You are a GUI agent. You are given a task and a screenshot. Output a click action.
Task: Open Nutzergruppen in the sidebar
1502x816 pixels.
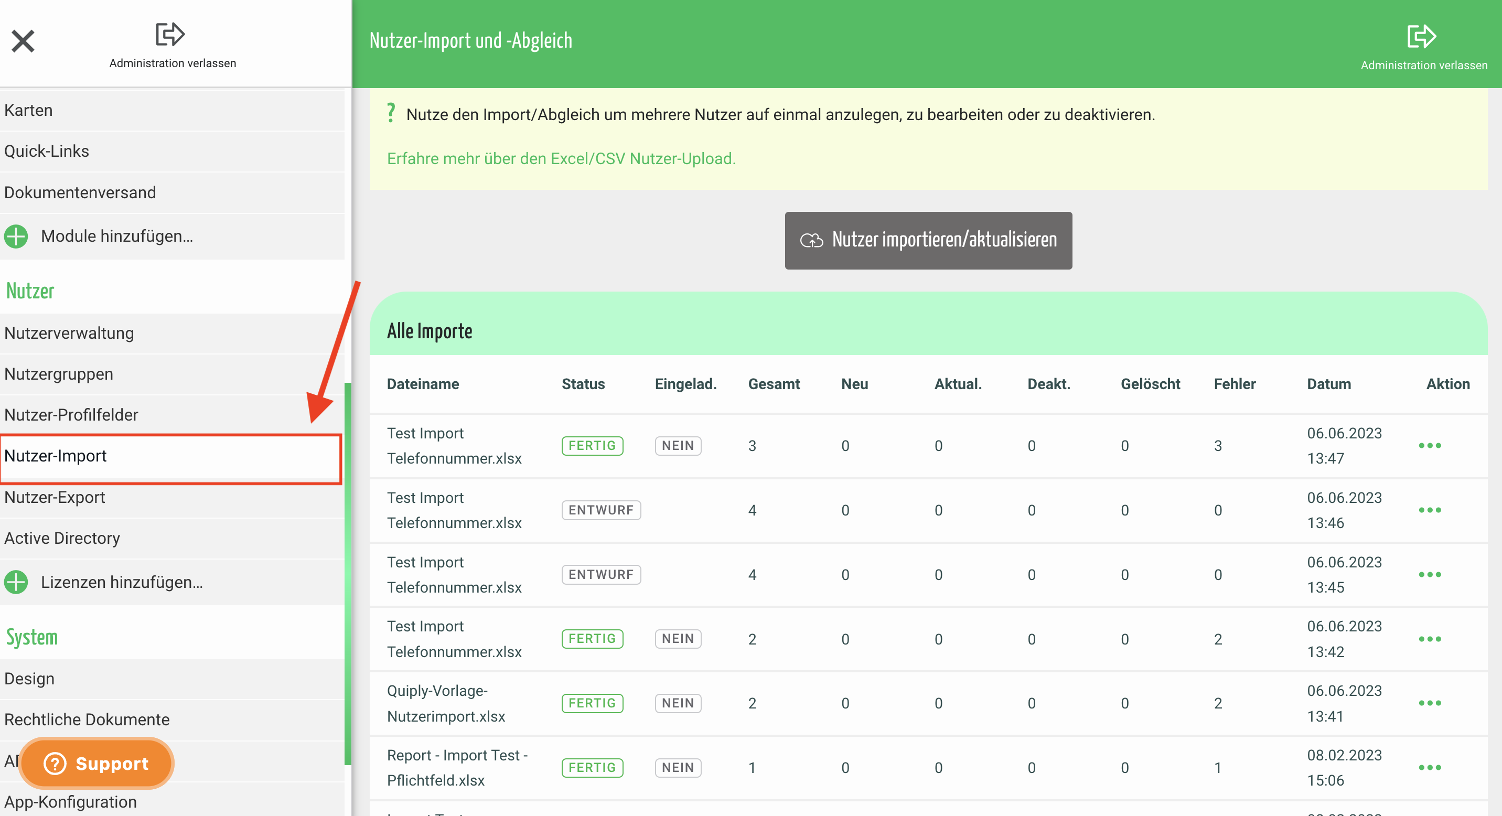pos(173,373)
